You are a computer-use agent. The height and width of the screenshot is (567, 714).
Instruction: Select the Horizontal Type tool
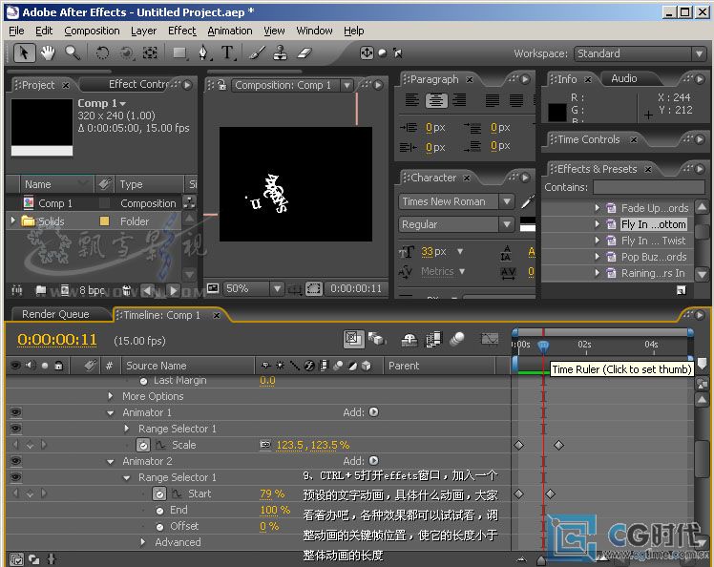(228, 53)
